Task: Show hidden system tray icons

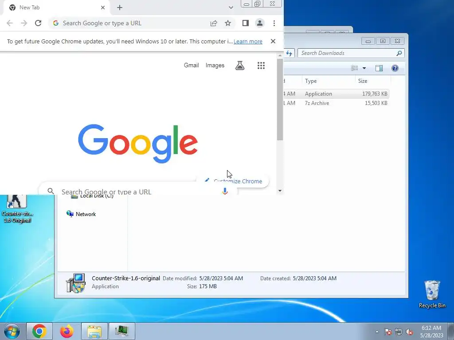Action: (x=377, y=332)
